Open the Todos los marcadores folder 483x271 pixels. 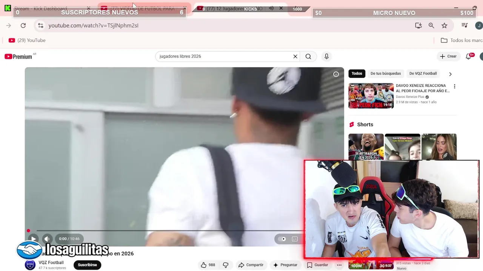462,40
